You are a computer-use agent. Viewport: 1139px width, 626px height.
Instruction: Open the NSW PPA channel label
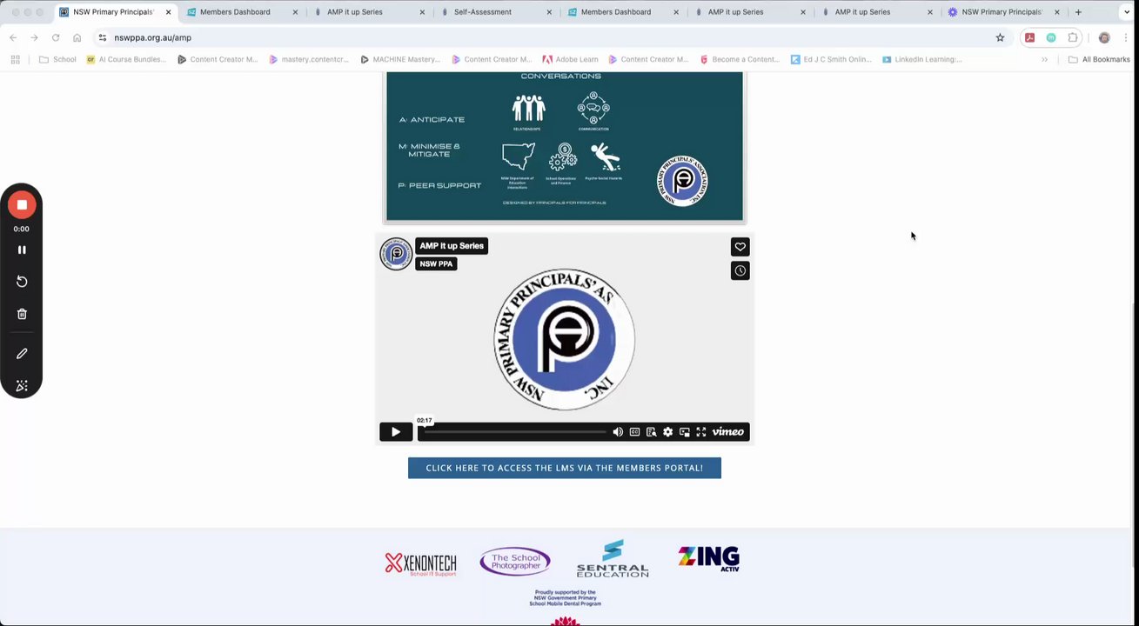(436, 263)
